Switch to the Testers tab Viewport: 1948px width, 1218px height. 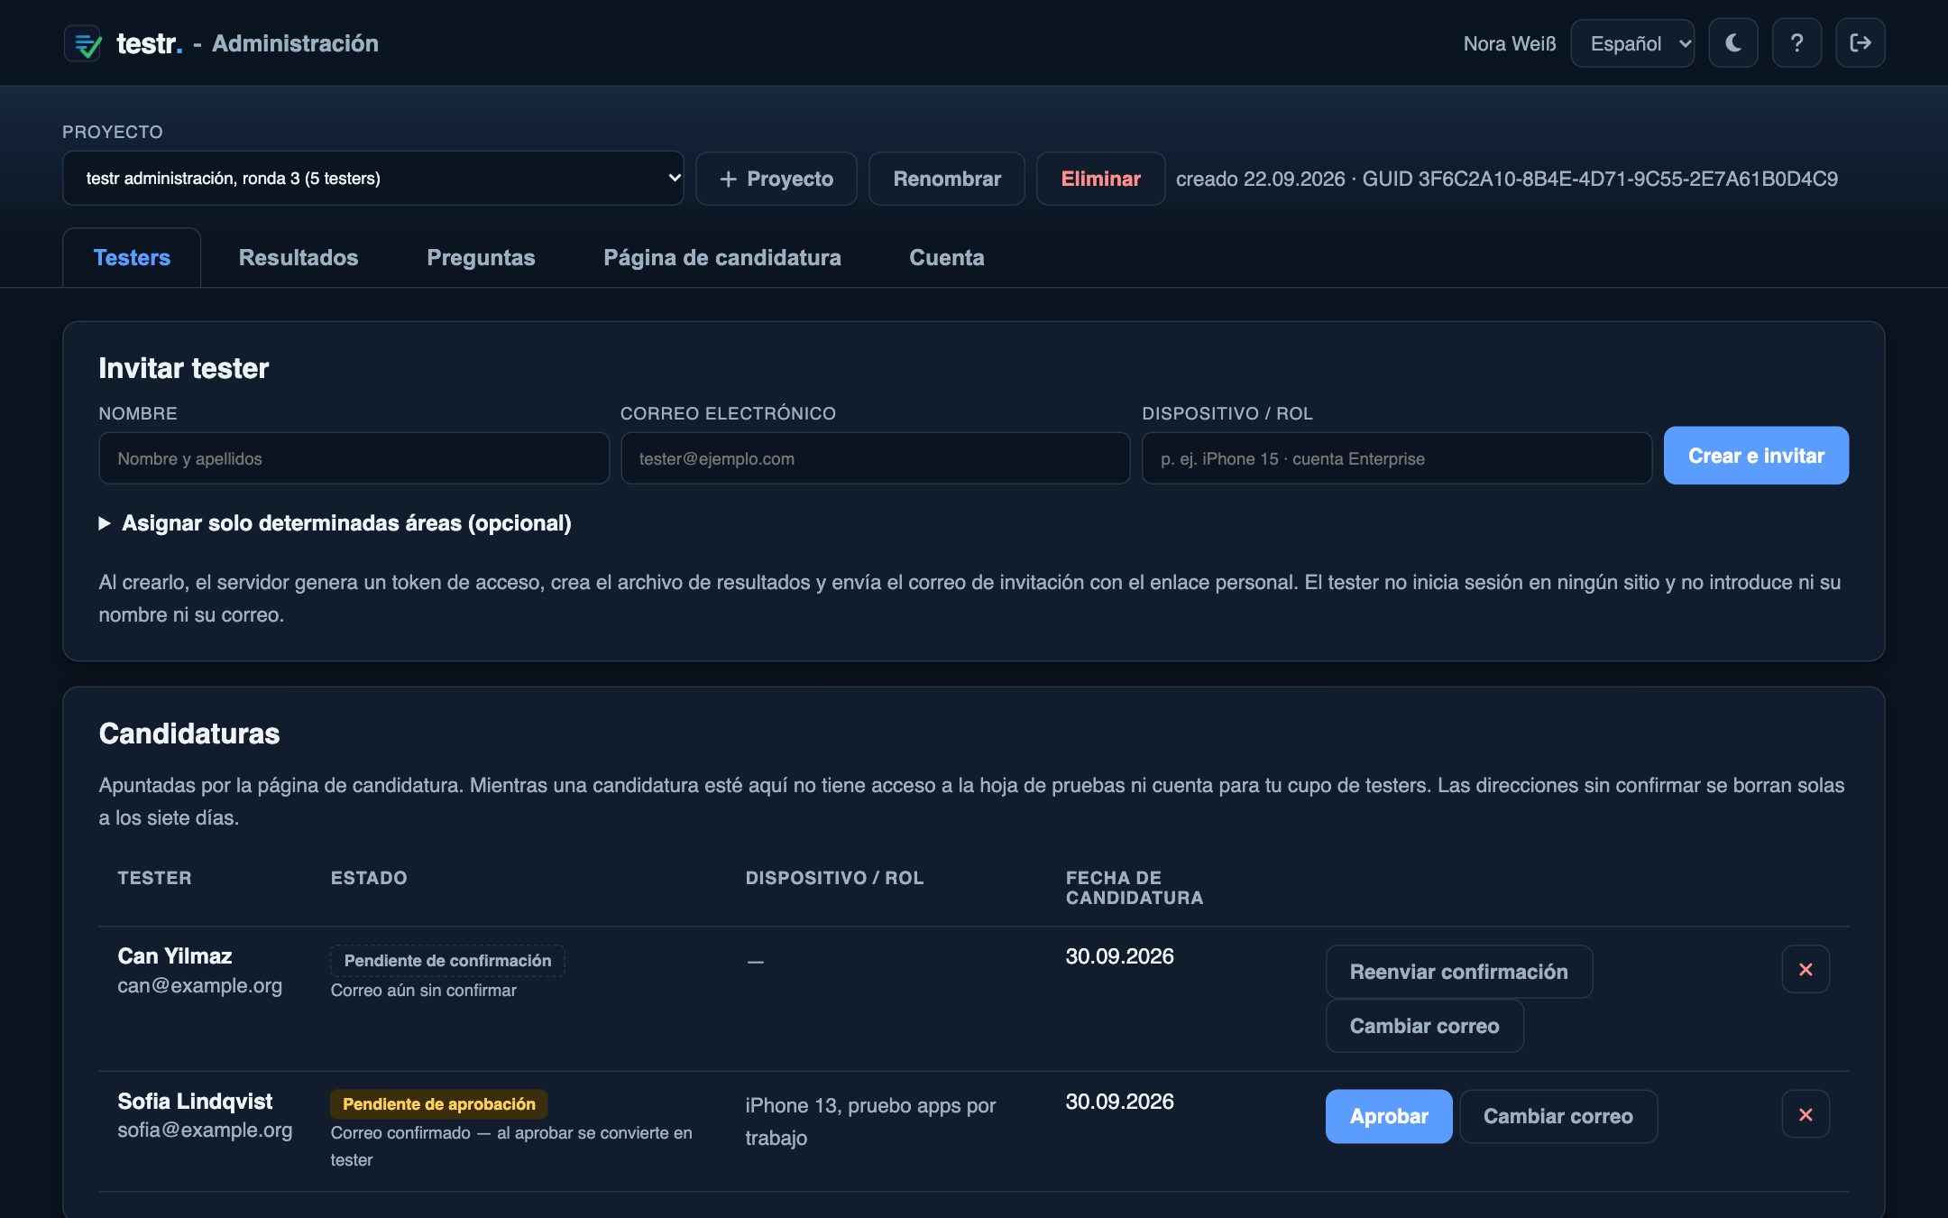click(132, 257)
